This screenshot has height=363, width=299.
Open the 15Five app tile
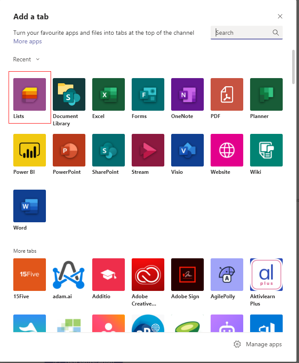pyautogui.click(x=30, y=275)
